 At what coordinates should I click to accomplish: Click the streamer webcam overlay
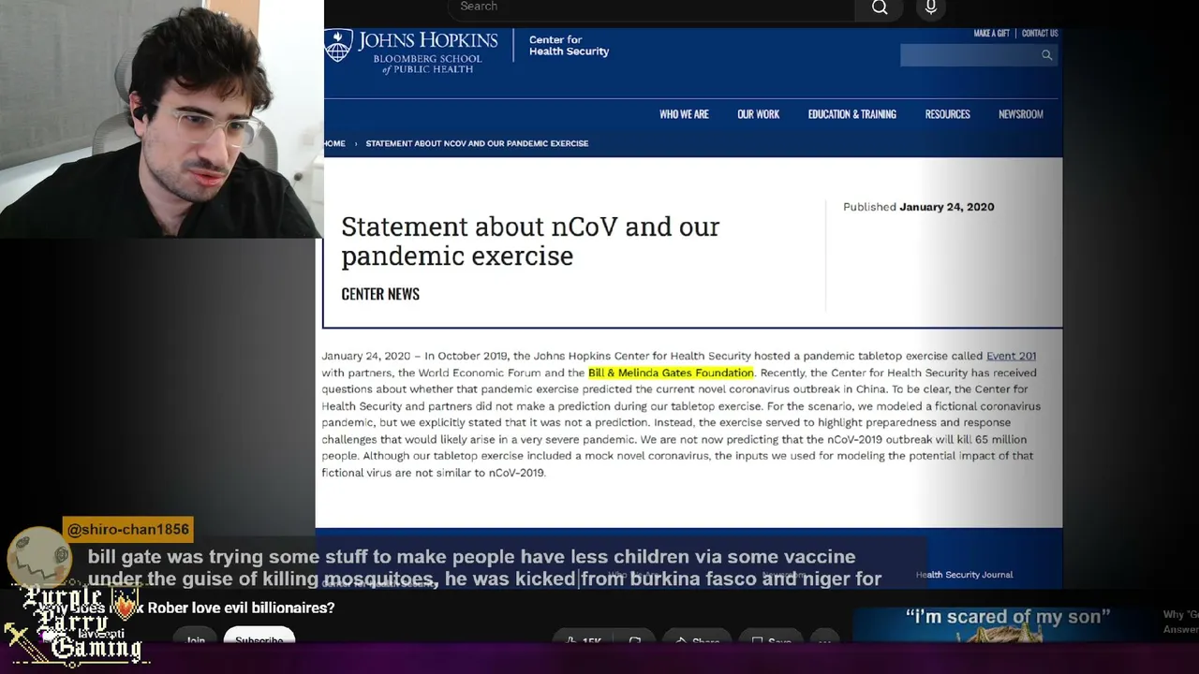point(161,119)
